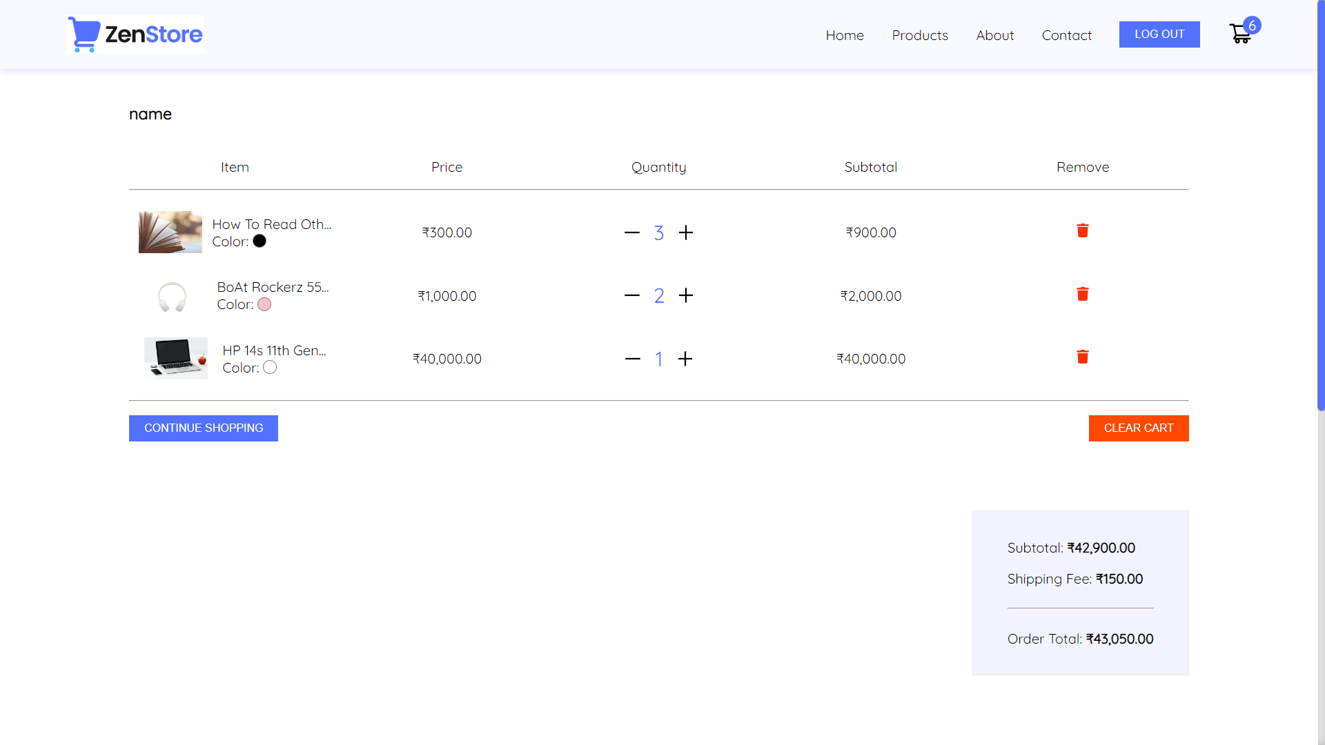
Task: Delete the How To Read book item
Action: 1082,231
